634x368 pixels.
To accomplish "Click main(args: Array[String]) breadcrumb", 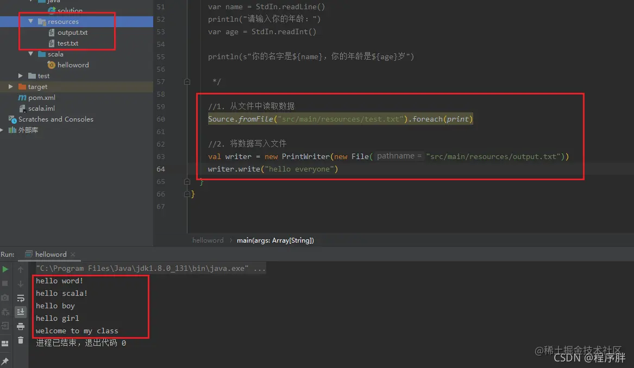I will pyautogui.click(x=275, y=240).
